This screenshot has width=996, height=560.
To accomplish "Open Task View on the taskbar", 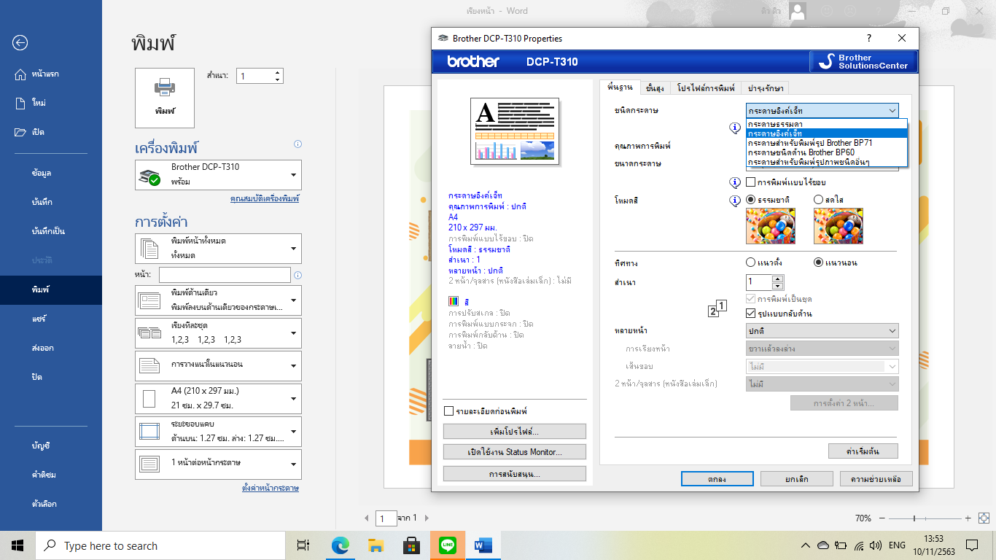I will click(x=303, y=545).
